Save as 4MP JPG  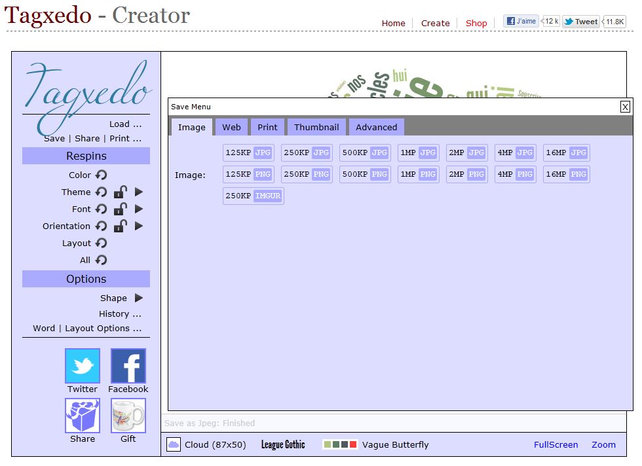[516, 152]
